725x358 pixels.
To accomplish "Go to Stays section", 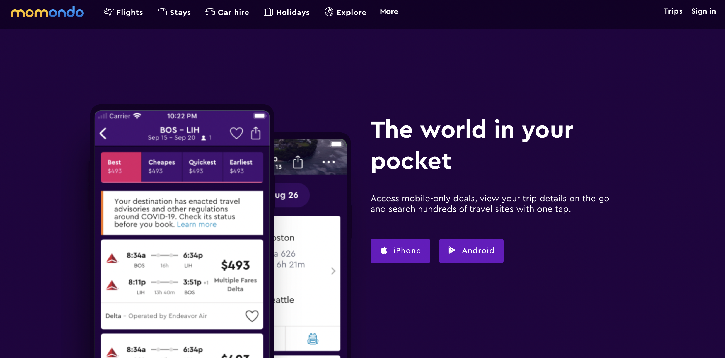I will pyautogui.click(x=174, y=12).
